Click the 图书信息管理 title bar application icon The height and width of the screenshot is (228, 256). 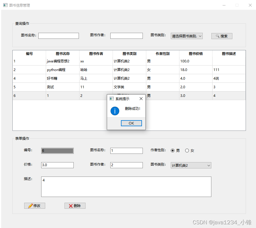pos(5,5)
